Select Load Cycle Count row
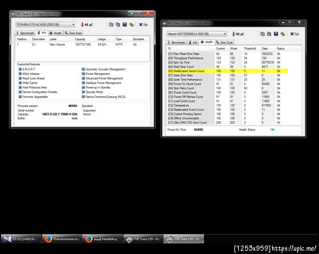The image size is (319, 254). (228, 101)
